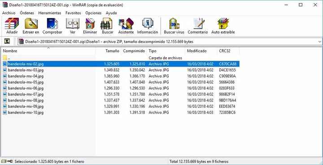Viewport: 323px width, 165px height.
Task: Select file banderola-mx-07.jpg
Action: [x=26, y=94]
